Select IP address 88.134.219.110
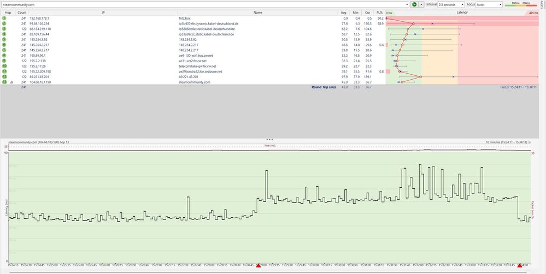This screenshot has height=274, width=546. tap(40, 29)
